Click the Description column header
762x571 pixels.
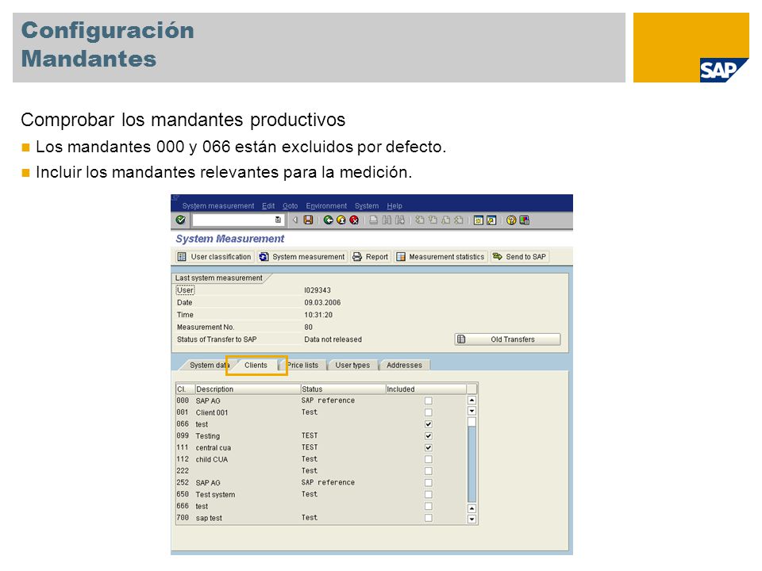pos(248,389)
